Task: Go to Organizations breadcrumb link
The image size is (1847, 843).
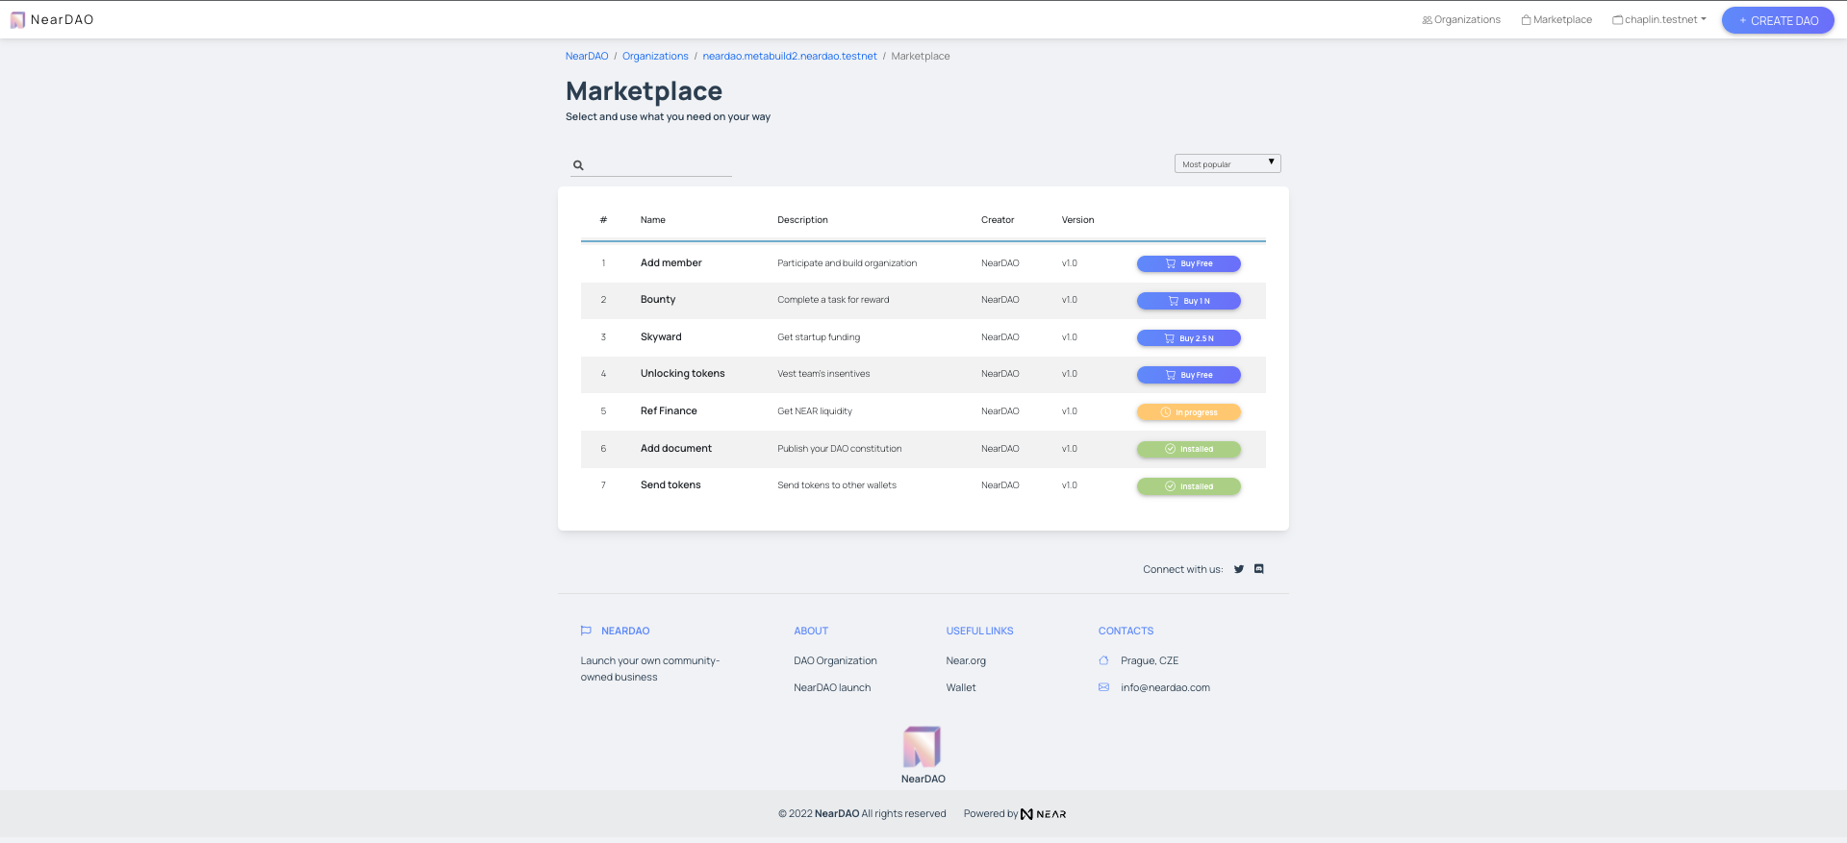Action: click(x=655, y=56)
